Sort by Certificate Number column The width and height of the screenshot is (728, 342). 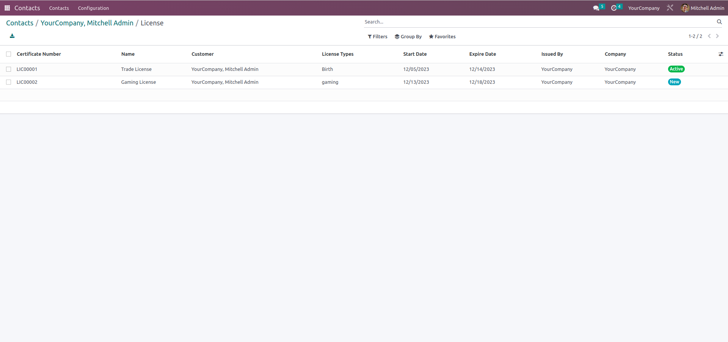pyautogui.click(x=39, y=54)
